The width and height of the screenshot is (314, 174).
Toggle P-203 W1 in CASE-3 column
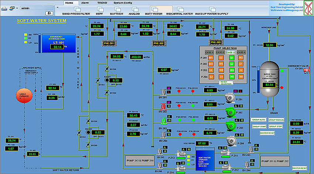(x=231, y=70)
